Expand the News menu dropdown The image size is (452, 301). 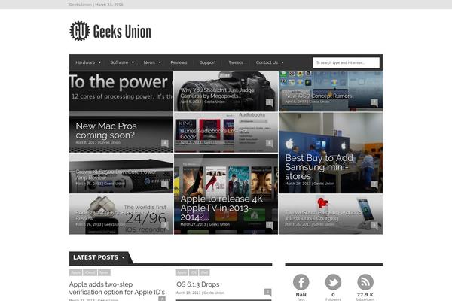tap(160, 62)
